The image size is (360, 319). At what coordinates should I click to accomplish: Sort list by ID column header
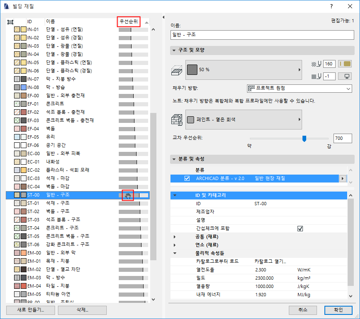click(x=30, y=22)
